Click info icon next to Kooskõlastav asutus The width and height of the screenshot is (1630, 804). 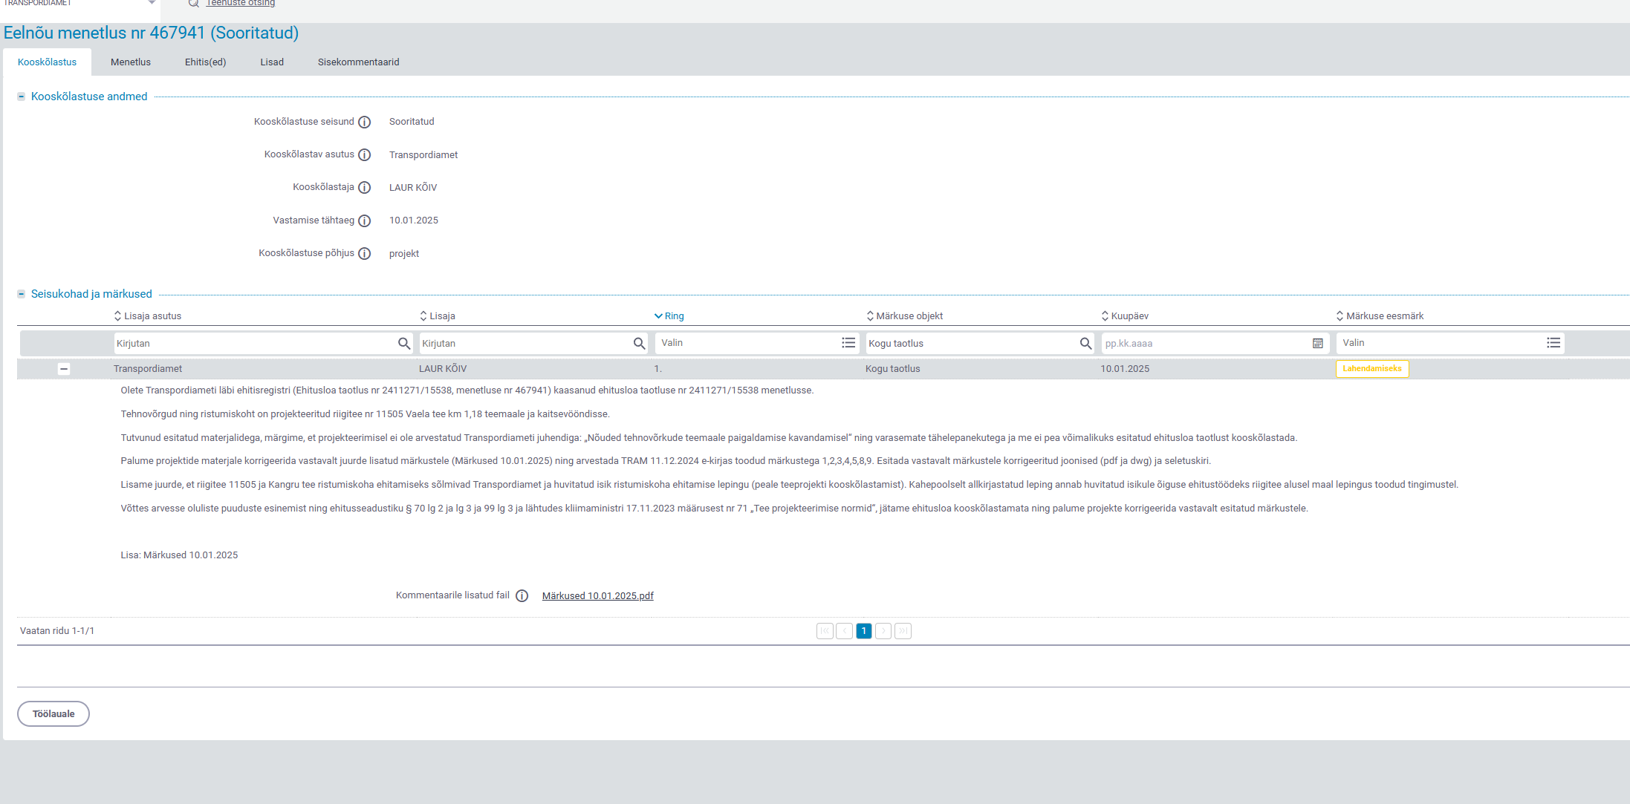pyautogui.click(x=364, y=154)
